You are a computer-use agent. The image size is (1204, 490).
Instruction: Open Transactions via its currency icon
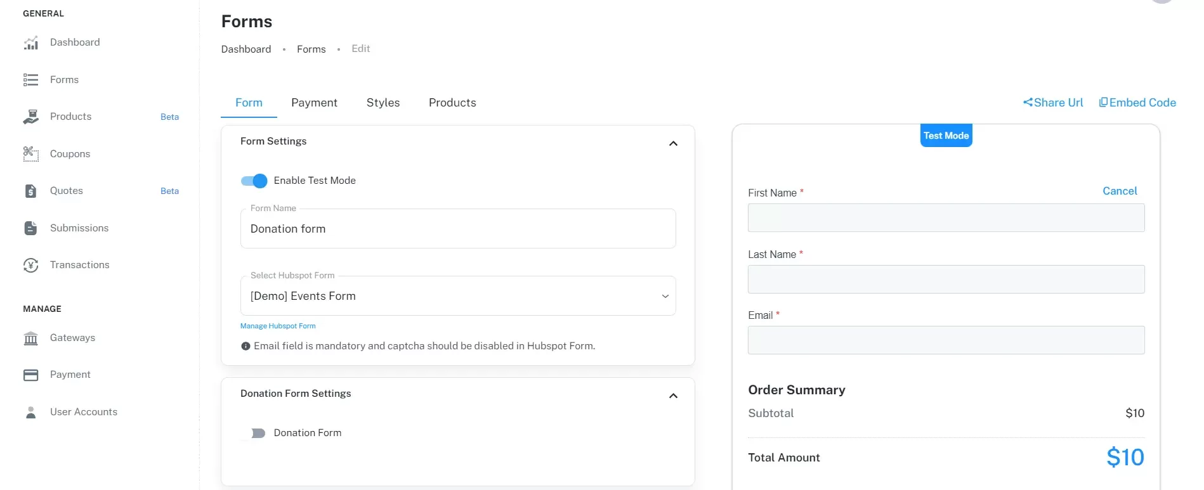30,265
